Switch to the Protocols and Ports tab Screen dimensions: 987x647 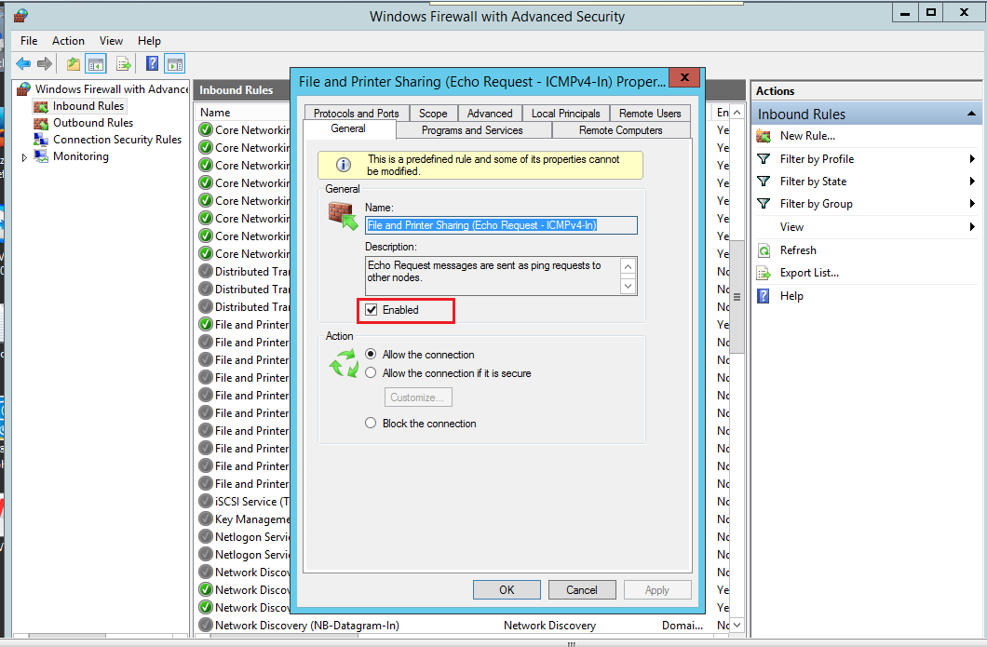(357, 114)
